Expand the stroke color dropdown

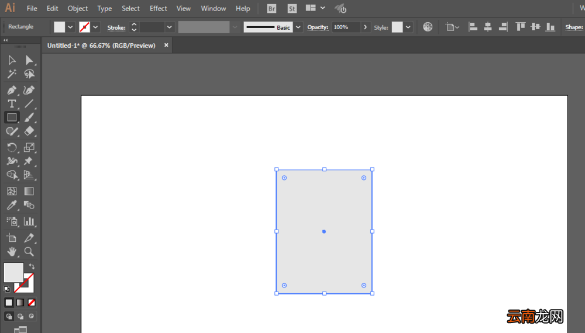[95, 27]
